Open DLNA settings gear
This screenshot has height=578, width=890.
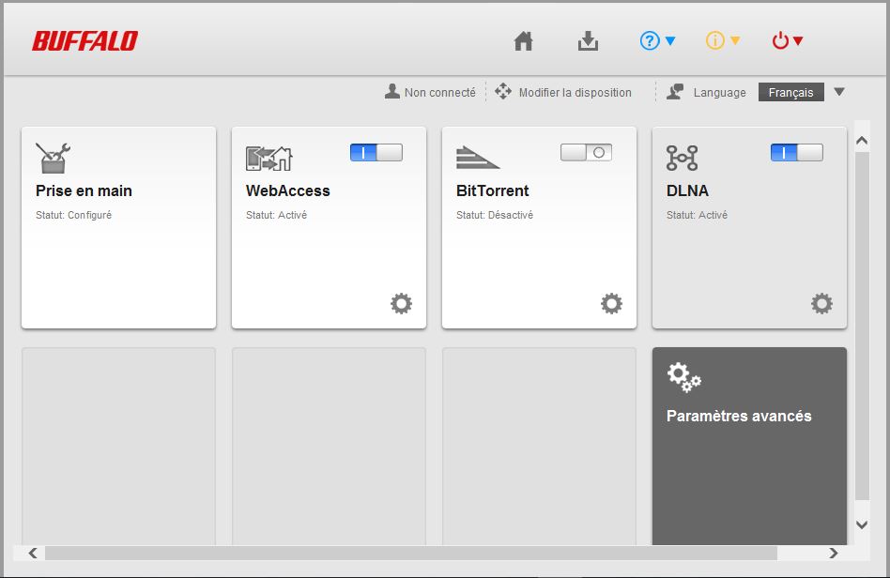[x=821, y=303]
